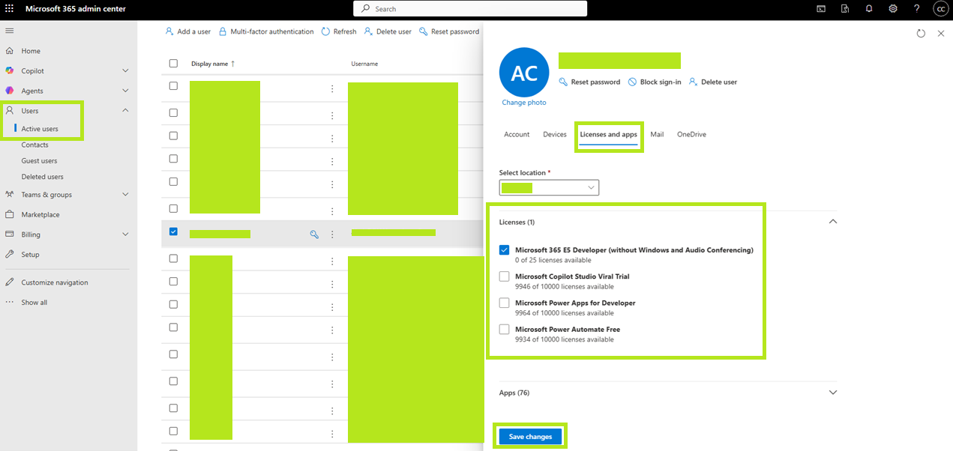Viewport: 953px width, 451px height.
Task: Collapse the Licenses (1) section
Action: (x=832, y=222)
